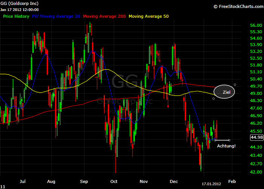Click the 56.00 price axis label

coord(256,25)
